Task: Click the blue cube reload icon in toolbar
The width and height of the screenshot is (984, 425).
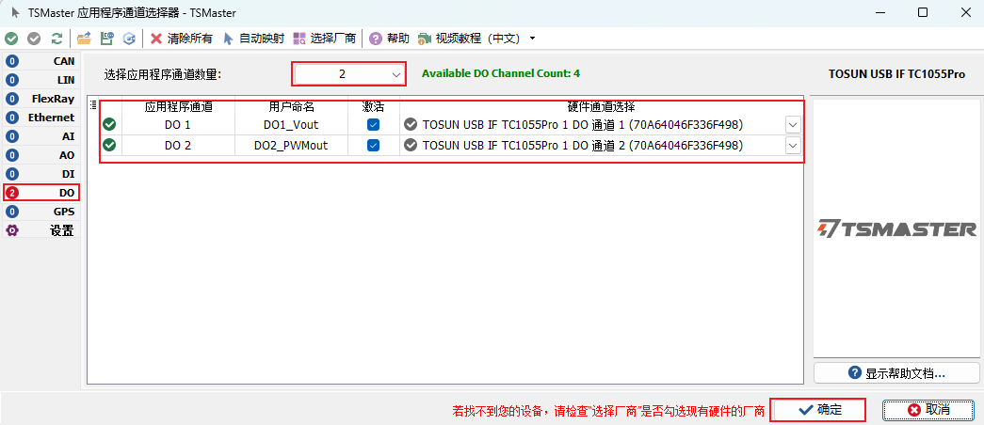Action: (129, 39)
